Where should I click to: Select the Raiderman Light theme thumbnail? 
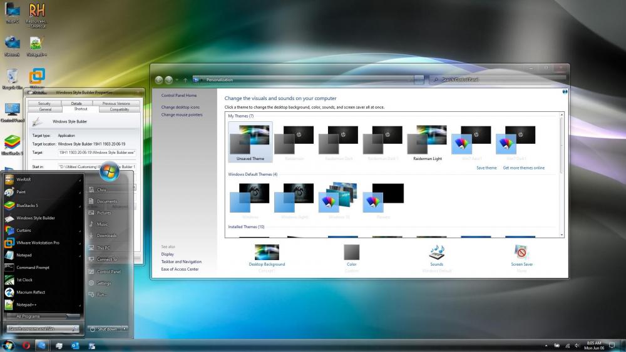click(x=427, y=140)
